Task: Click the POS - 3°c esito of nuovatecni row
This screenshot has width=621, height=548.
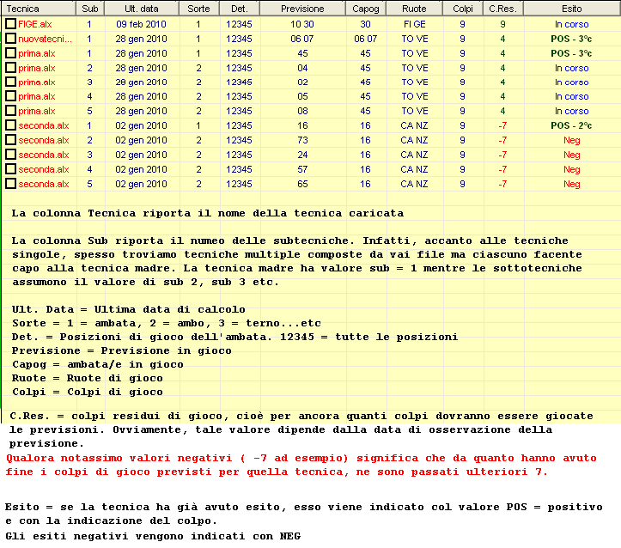Action: coord(571,39)
